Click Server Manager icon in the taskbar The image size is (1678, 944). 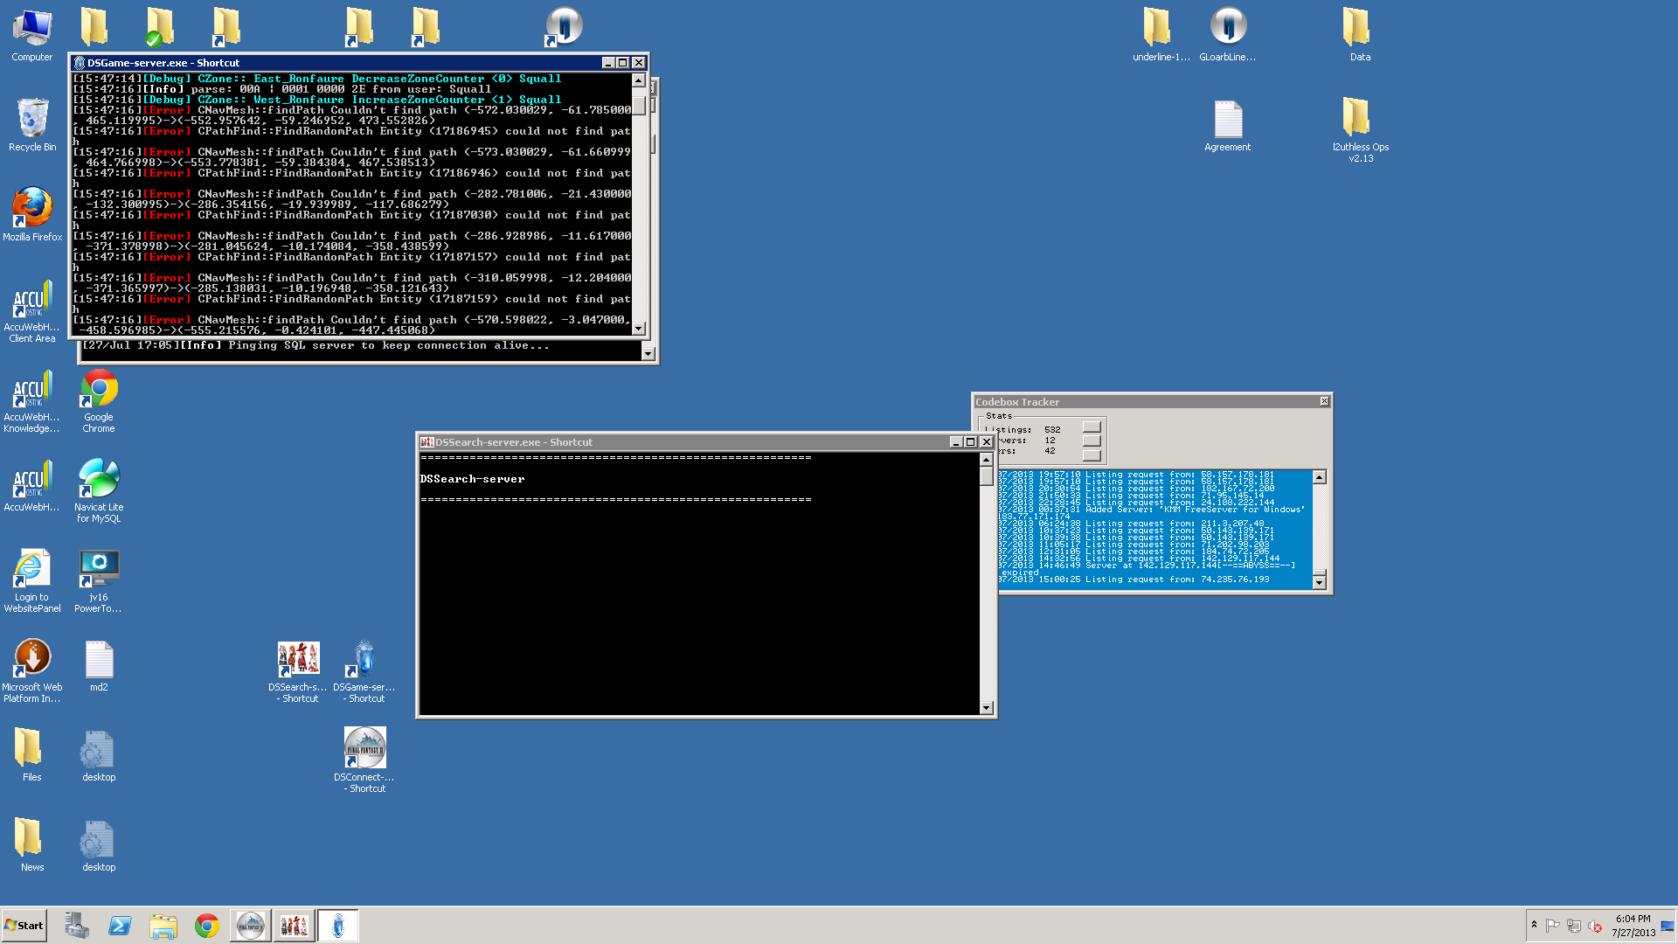coord(76,926)
